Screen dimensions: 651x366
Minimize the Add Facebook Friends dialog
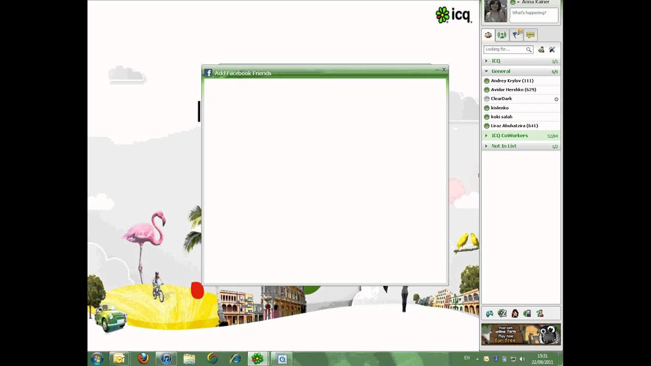[437, 70]
